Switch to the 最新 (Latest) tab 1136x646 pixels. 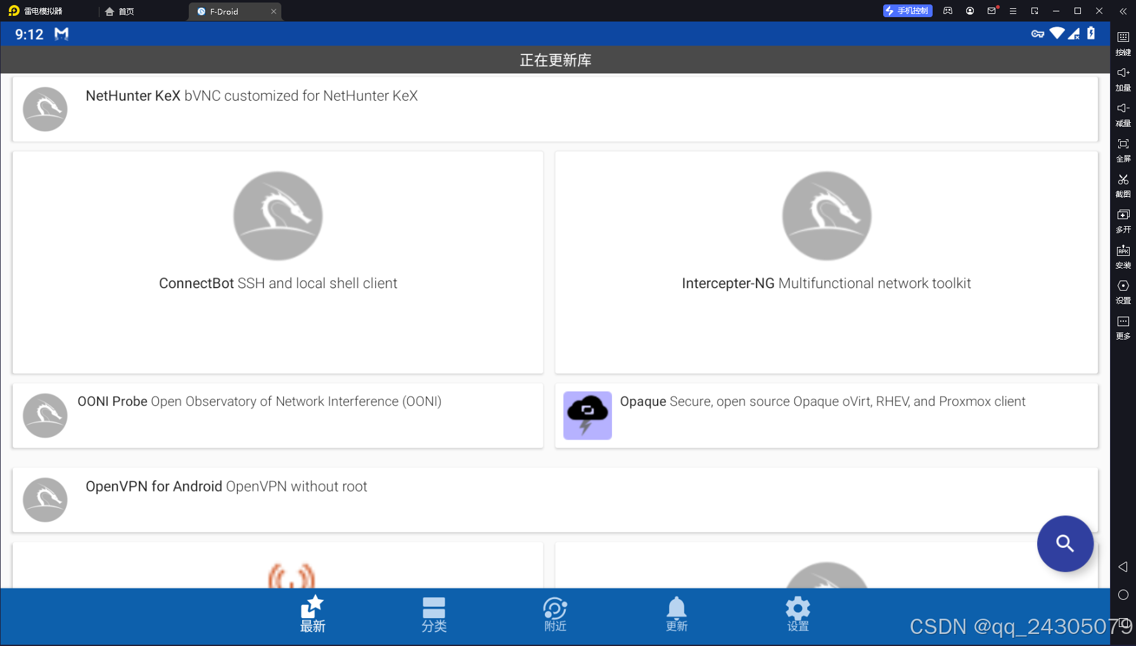[312, 614]
